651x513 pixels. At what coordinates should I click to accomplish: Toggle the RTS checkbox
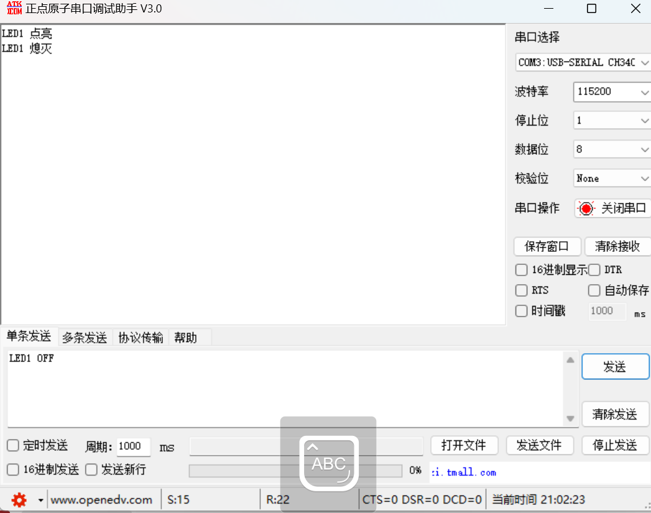pos(521,290)
